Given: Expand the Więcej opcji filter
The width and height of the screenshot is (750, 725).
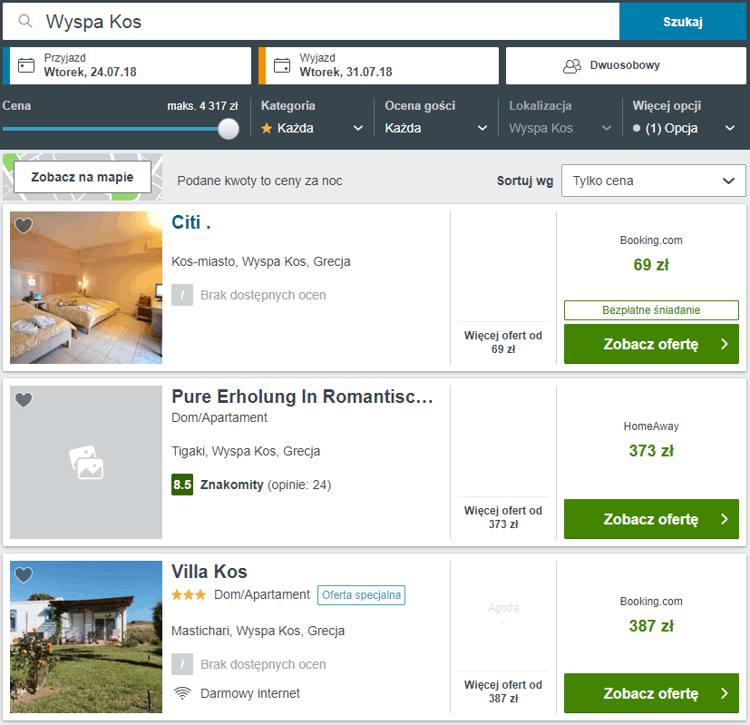Looking at the screenshot, I should click(x=685, y=128).
